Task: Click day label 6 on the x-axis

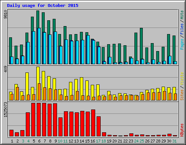Action: [39, 141]
